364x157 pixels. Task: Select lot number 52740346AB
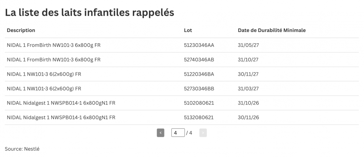pyautogui.click(x=199, y=60)
